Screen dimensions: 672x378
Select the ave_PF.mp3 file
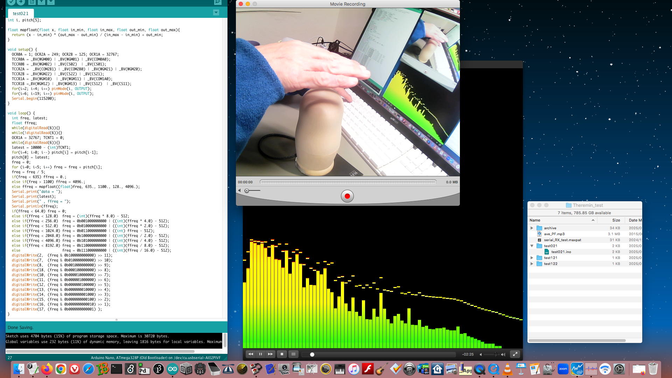click(x=554, y=234)
